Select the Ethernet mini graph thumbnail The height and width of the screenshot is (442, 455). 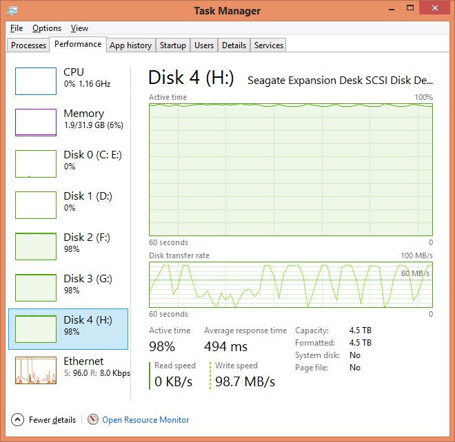pyautogui.click(x=36, y=370)
